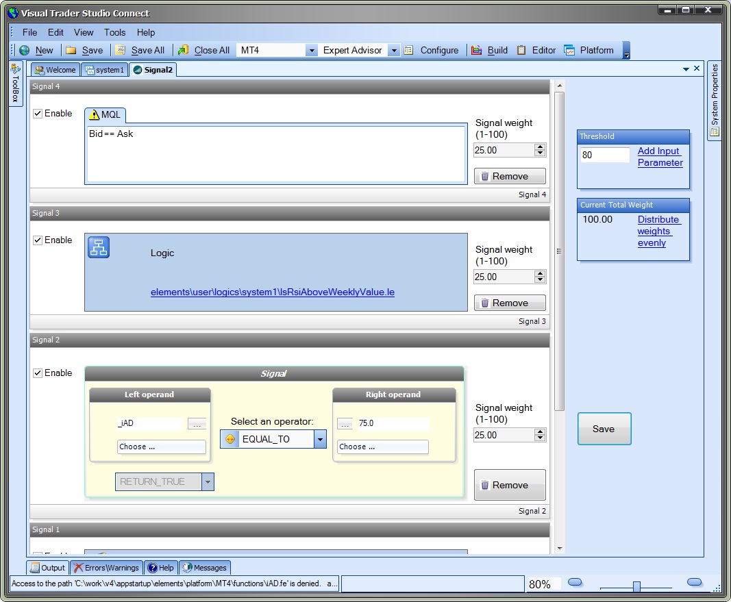Screen dimensions: 731x602
Task: Click the MQL warning icon in Signal 4
Action: tap(94, 114)
